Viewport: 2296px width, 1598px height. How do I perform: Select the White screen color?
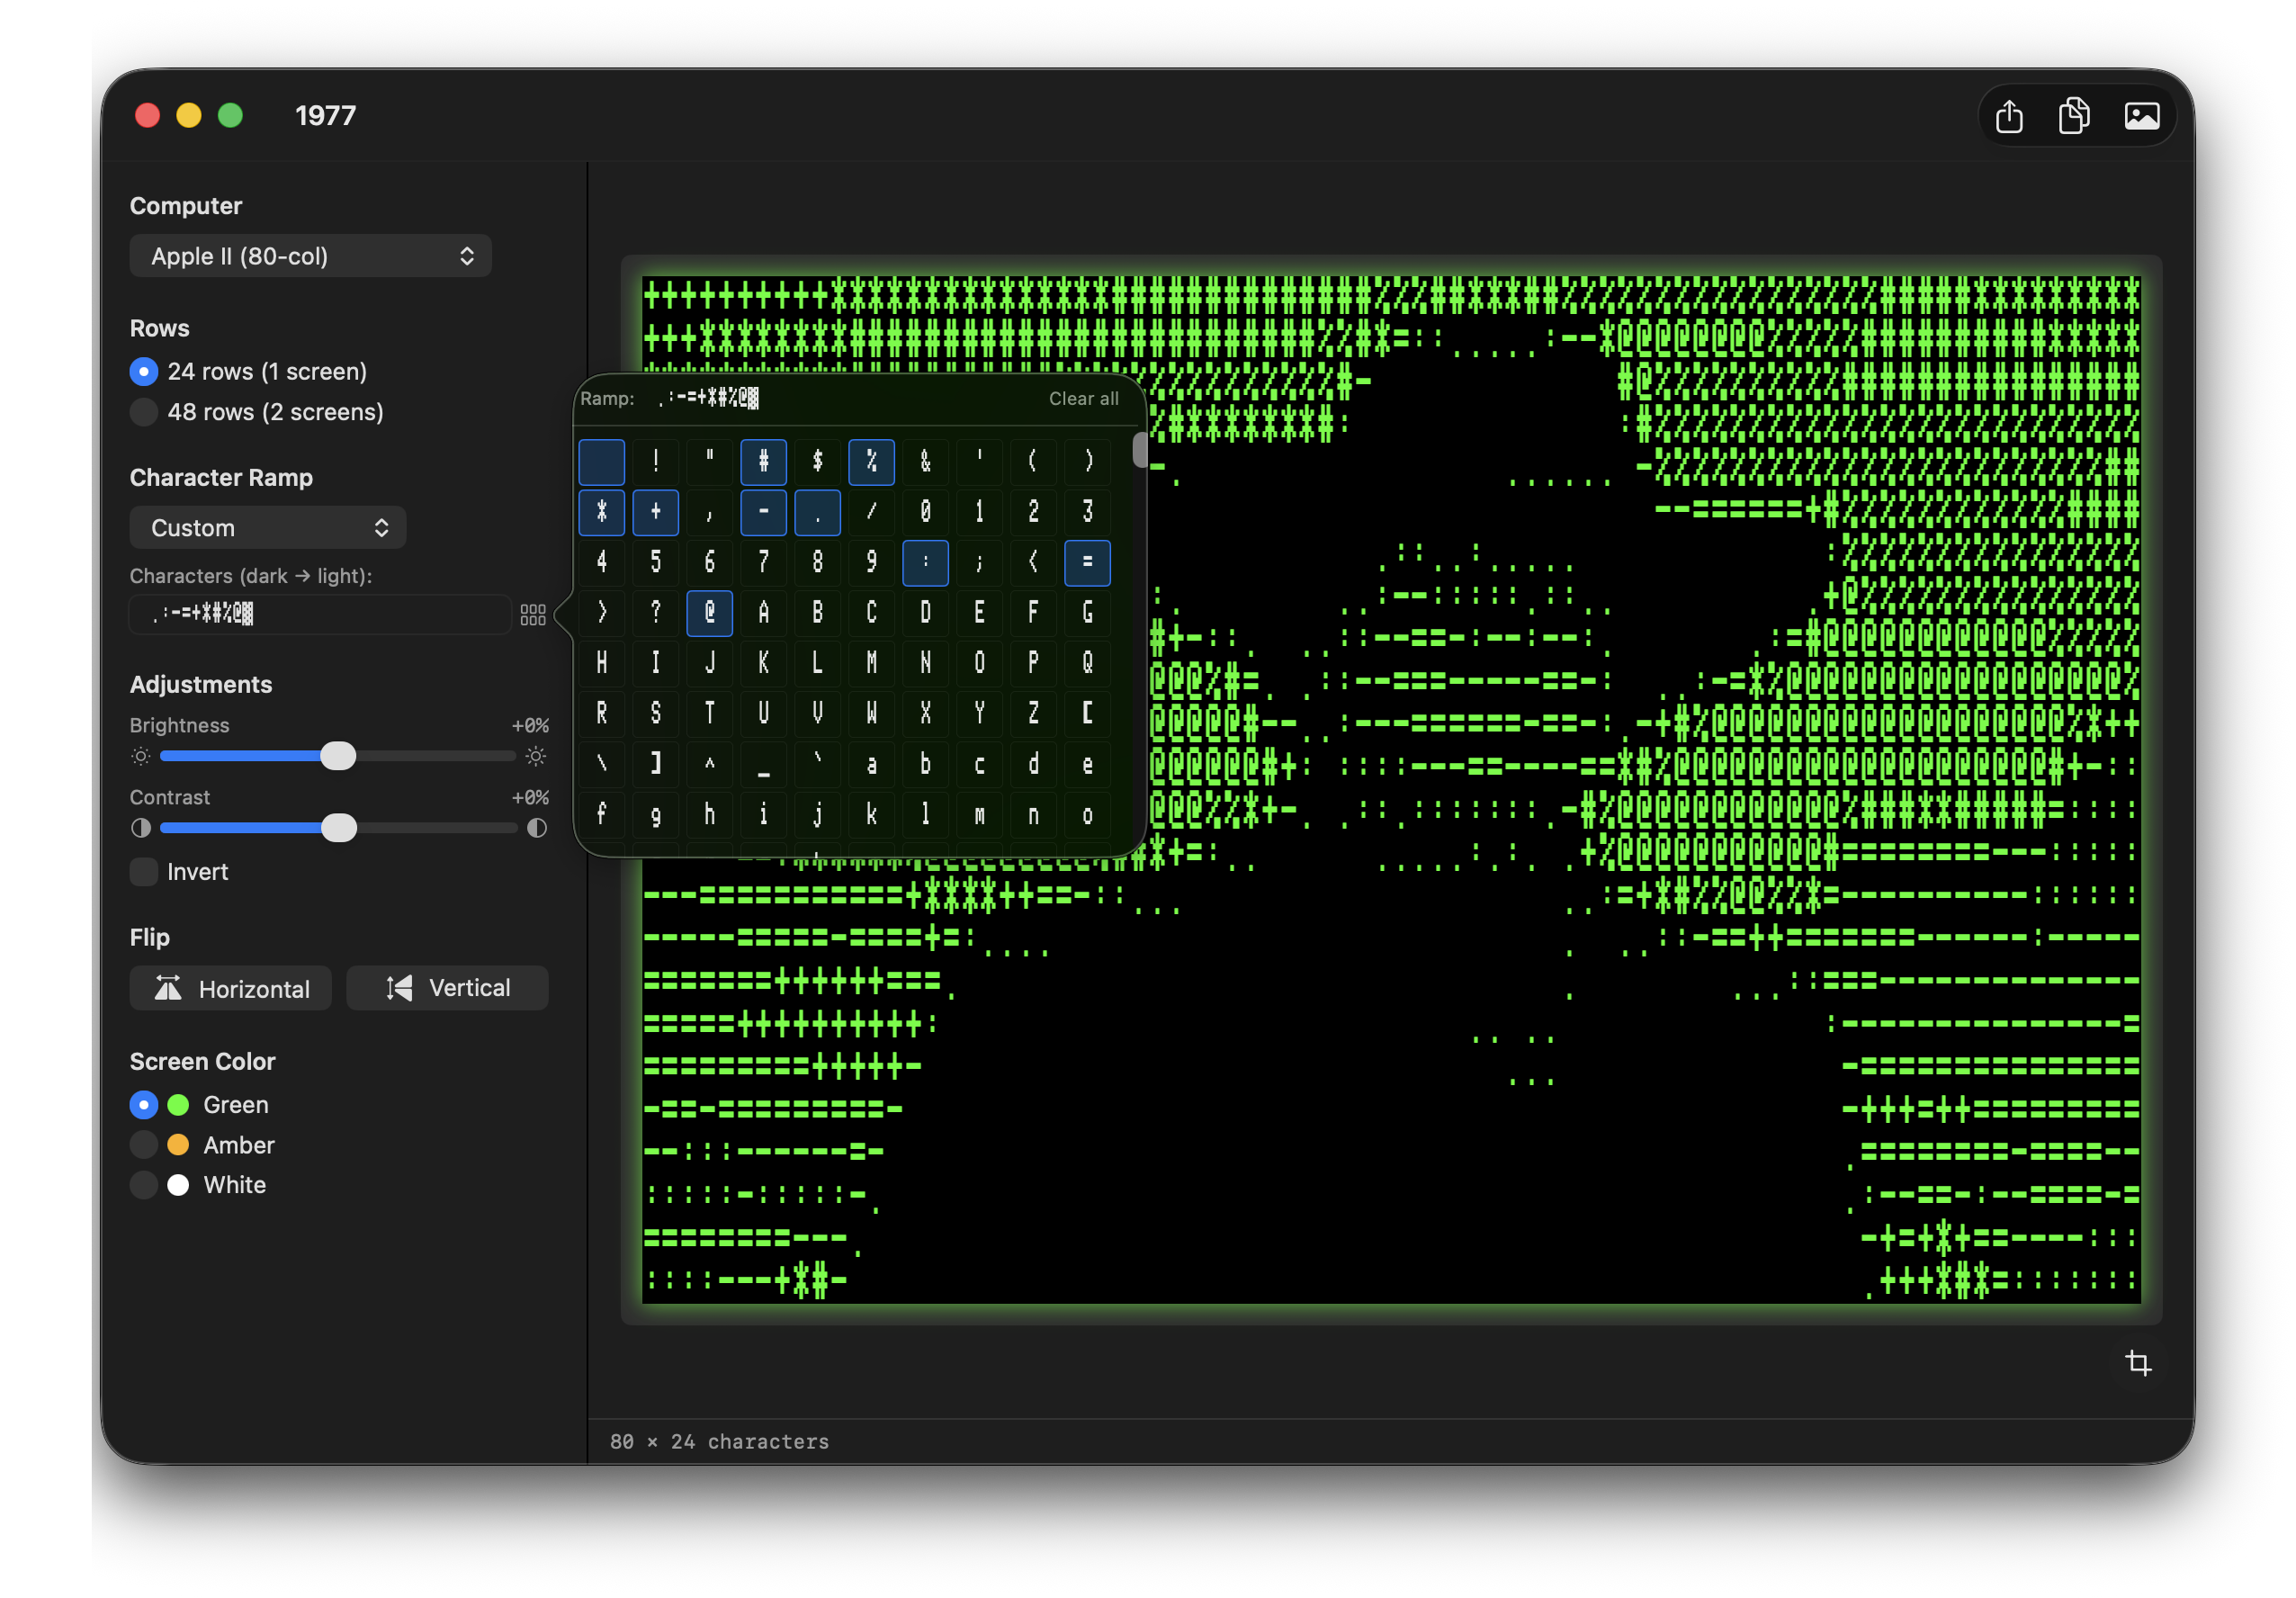coord(144,1185)
